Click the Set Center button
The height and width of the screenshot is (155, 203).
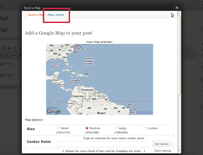coord(162,144)
